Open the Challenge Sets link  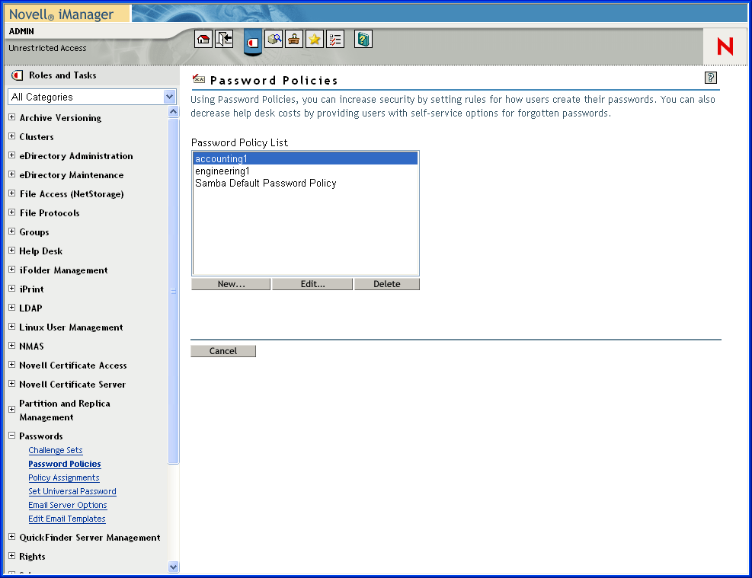[56, 450]
